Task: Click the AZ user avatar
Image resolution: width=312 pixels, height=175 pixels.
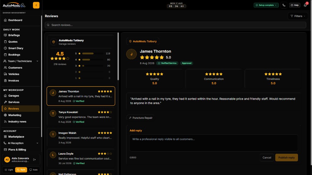Action: (x=7, y=160)
